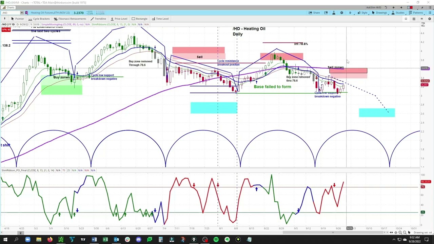
Task: Click the snapshot camera icon beside Share
Action: (326, 13)
